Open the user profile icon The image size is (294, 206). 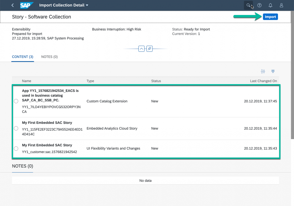(x=281, y=5)
